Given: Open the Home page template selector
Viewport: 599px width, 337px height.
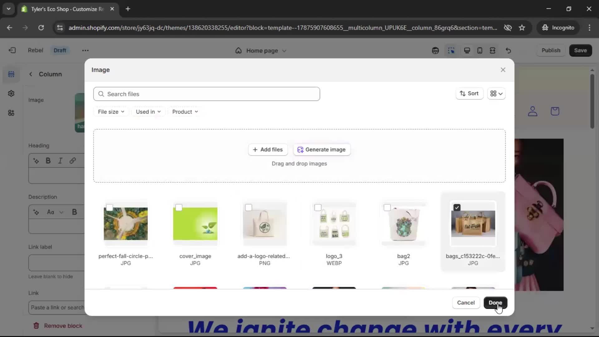Looking at the screenshot, I should click(261, 51).
